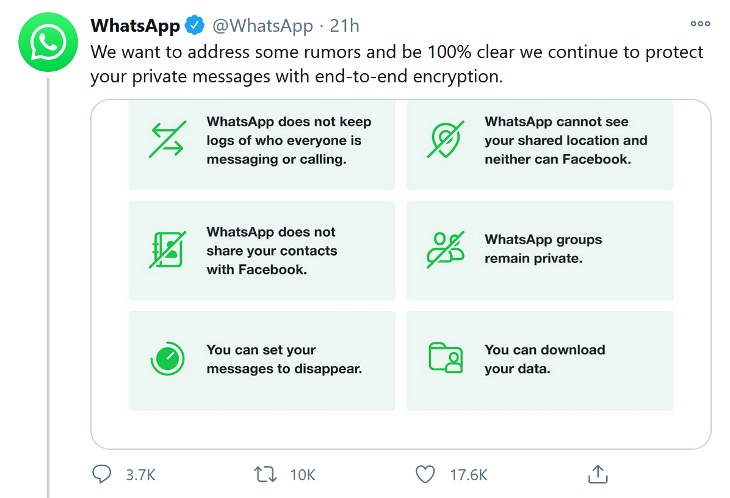Image resolution: width=730 pixels, height=498 pixels.
Task: Click the WhatsApp profile avatar
Action: point(50,42)
